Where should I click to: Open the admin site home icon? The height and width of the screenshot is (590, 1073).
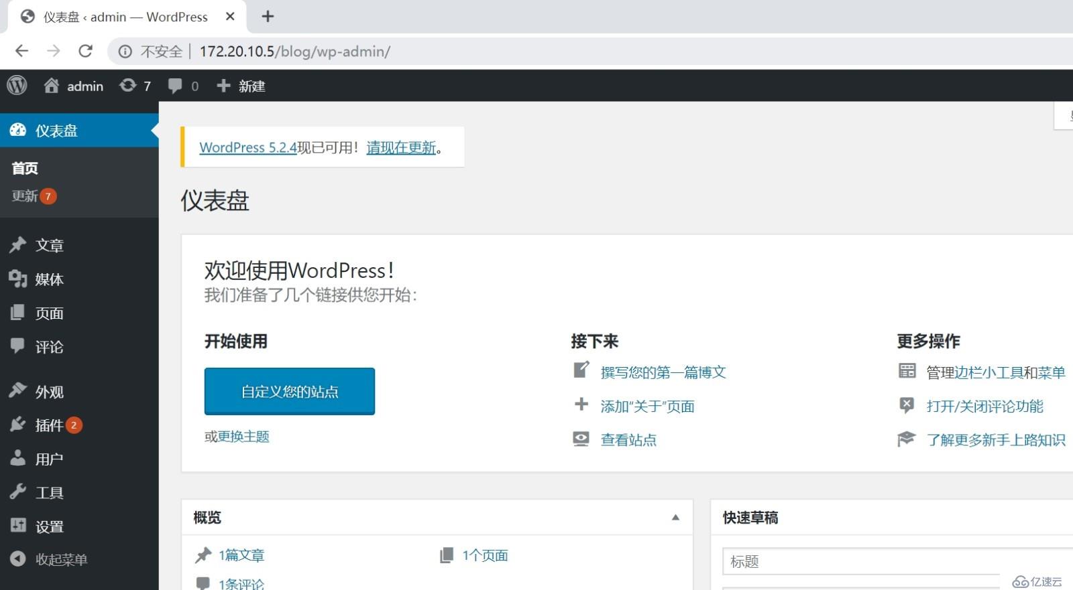[51, 86]
